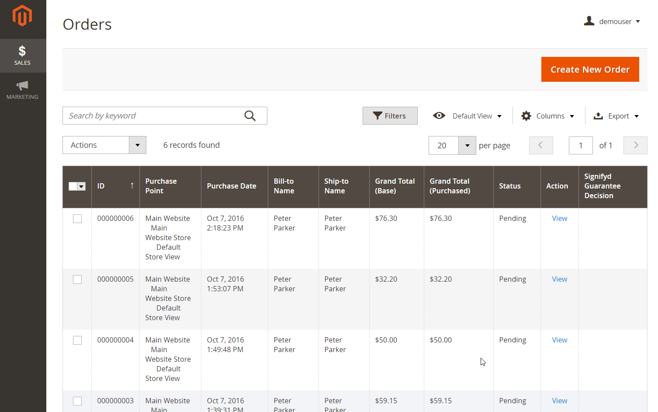Go to previous page arrow

click(x=540, y=145)
